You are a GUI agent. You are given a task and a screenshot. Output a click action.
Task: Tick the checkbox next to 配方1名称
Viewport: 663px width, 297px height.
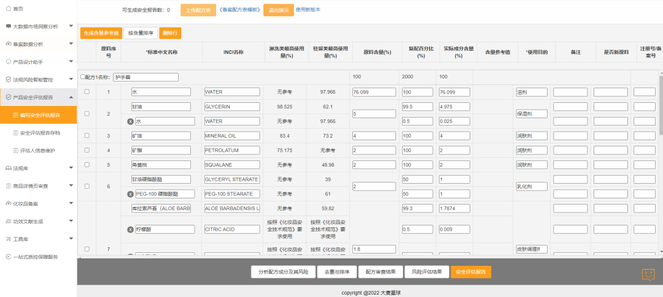tap(83, 77)
